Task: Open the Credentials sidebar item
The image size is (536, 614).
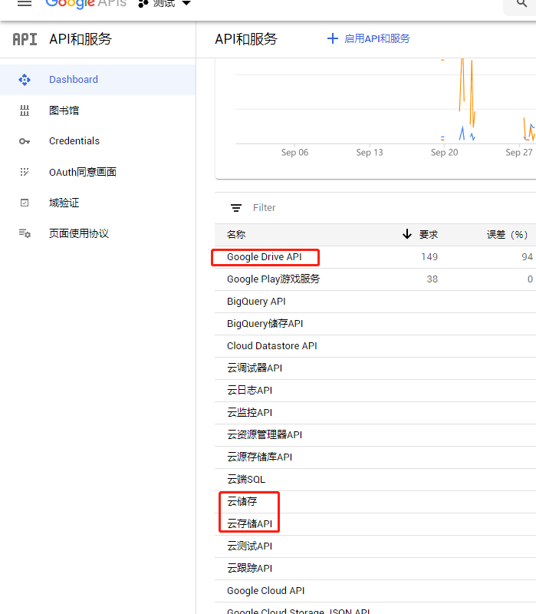Action: click(x=98, y=141)
